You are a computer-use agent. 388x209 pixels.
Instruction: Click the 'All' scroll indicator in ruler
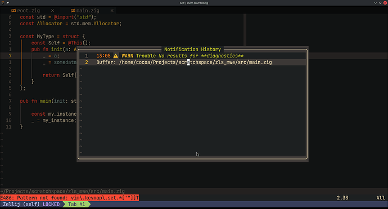coord(381,198)
